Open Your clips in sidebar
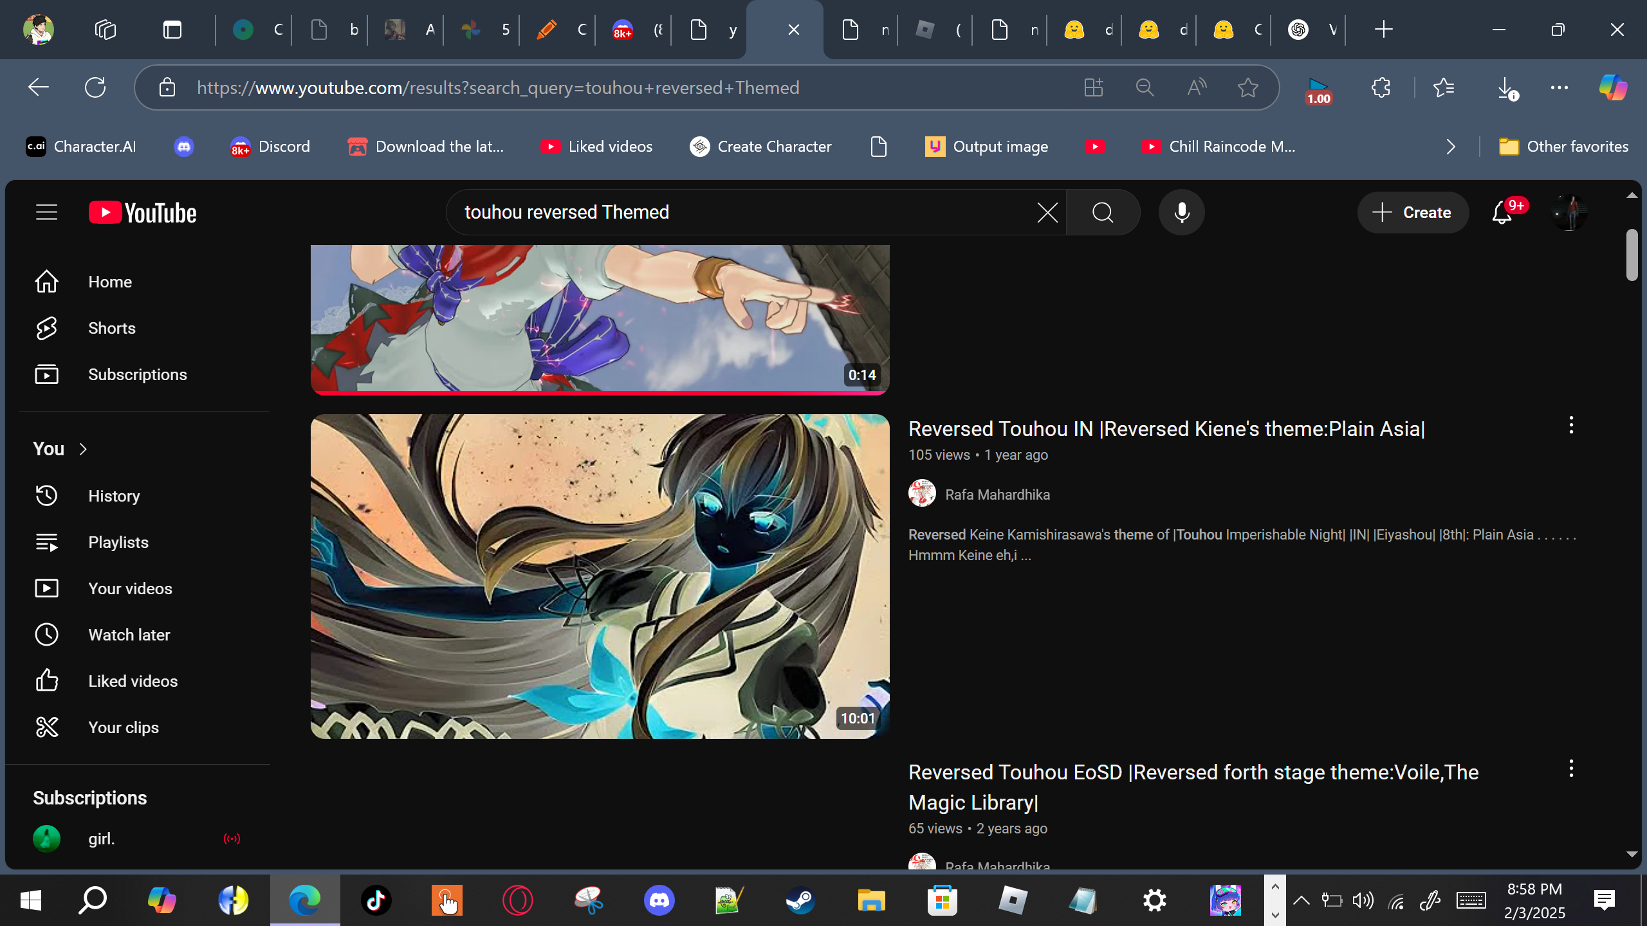The height and width of the screenshot is (926, 1647). [143, 727]
